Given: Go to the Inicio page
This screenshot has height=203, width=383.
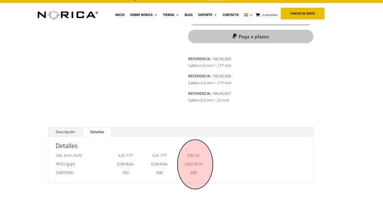Looking at the screenshot, I should click(x=120, y=15).
